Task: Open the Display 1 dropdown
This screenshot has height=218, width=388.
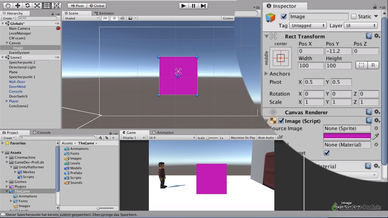Action: coord(134,138)
